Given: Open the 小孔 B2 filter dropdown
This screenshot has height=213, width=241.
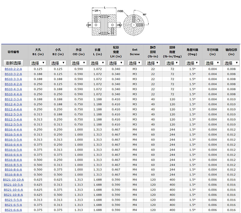Looking at the screenshot, I should point(58,63).
